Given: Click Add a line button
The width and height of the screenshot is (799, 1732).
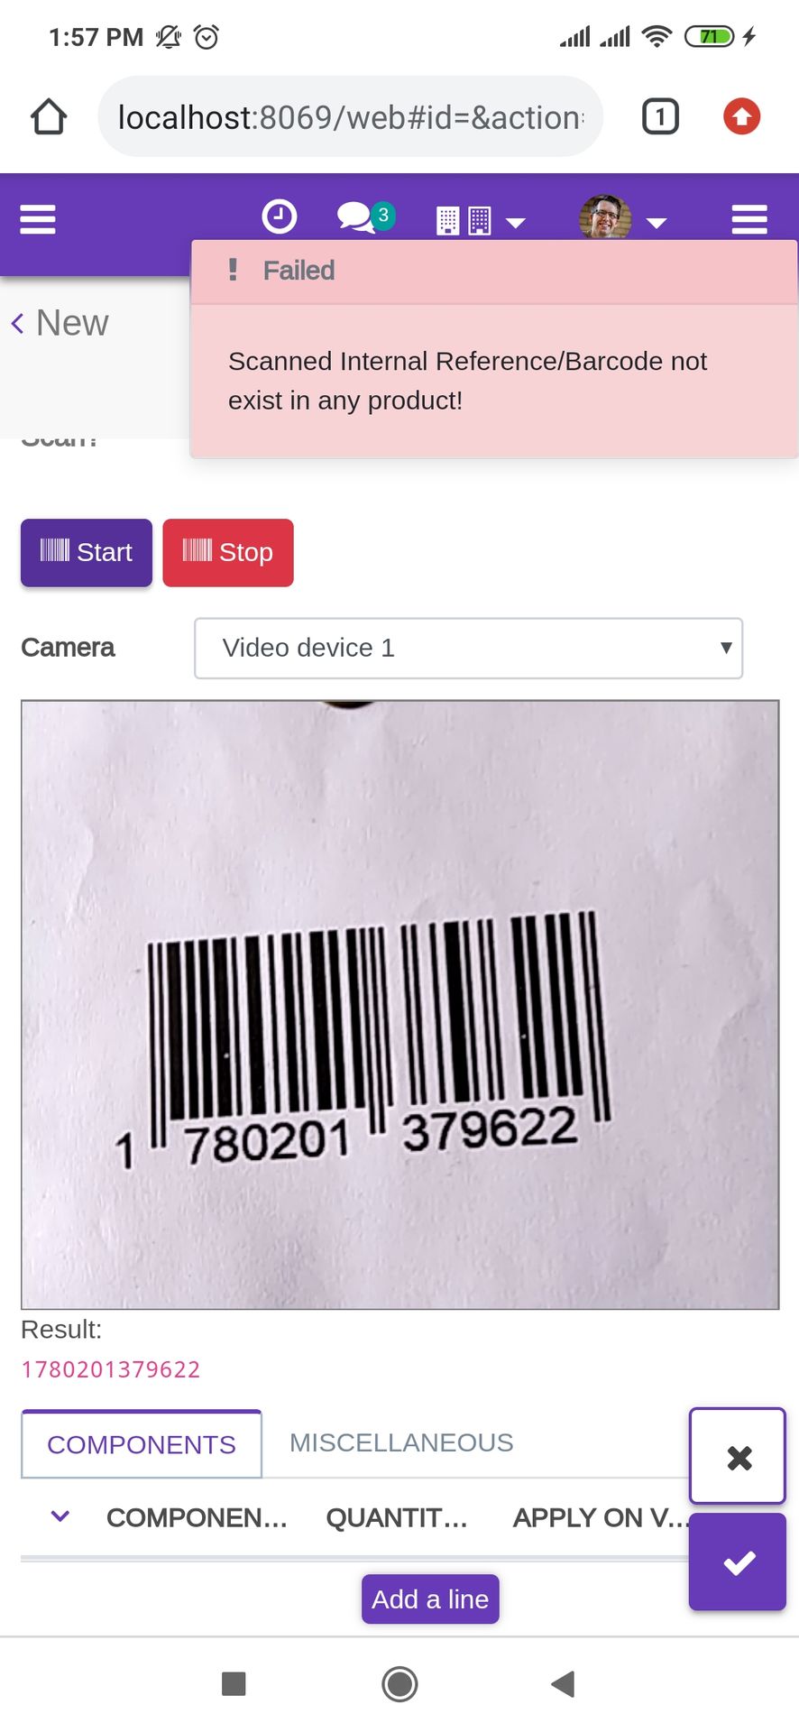Looking at the screenshot, I should pyautogui.click(x=430, y=1599).
